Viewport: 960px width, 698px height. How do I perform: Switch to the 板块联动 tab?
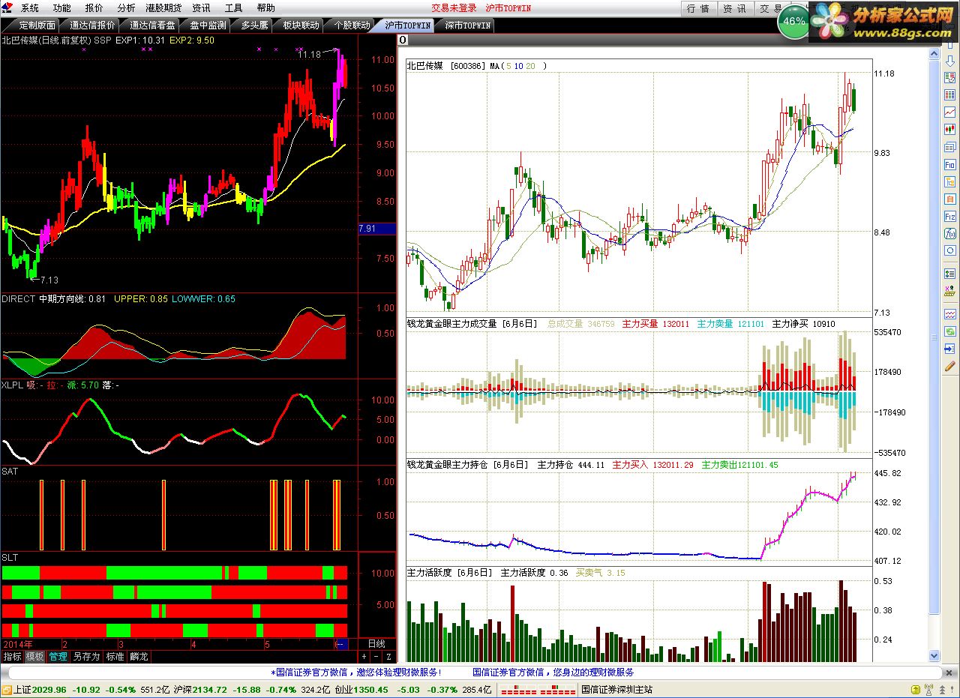(299, 25)
